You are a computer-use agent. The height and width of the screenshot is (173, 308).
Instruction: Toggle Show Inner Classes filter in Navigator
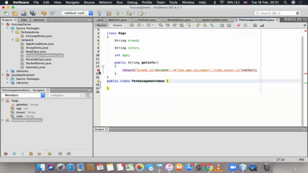point(39,154)
